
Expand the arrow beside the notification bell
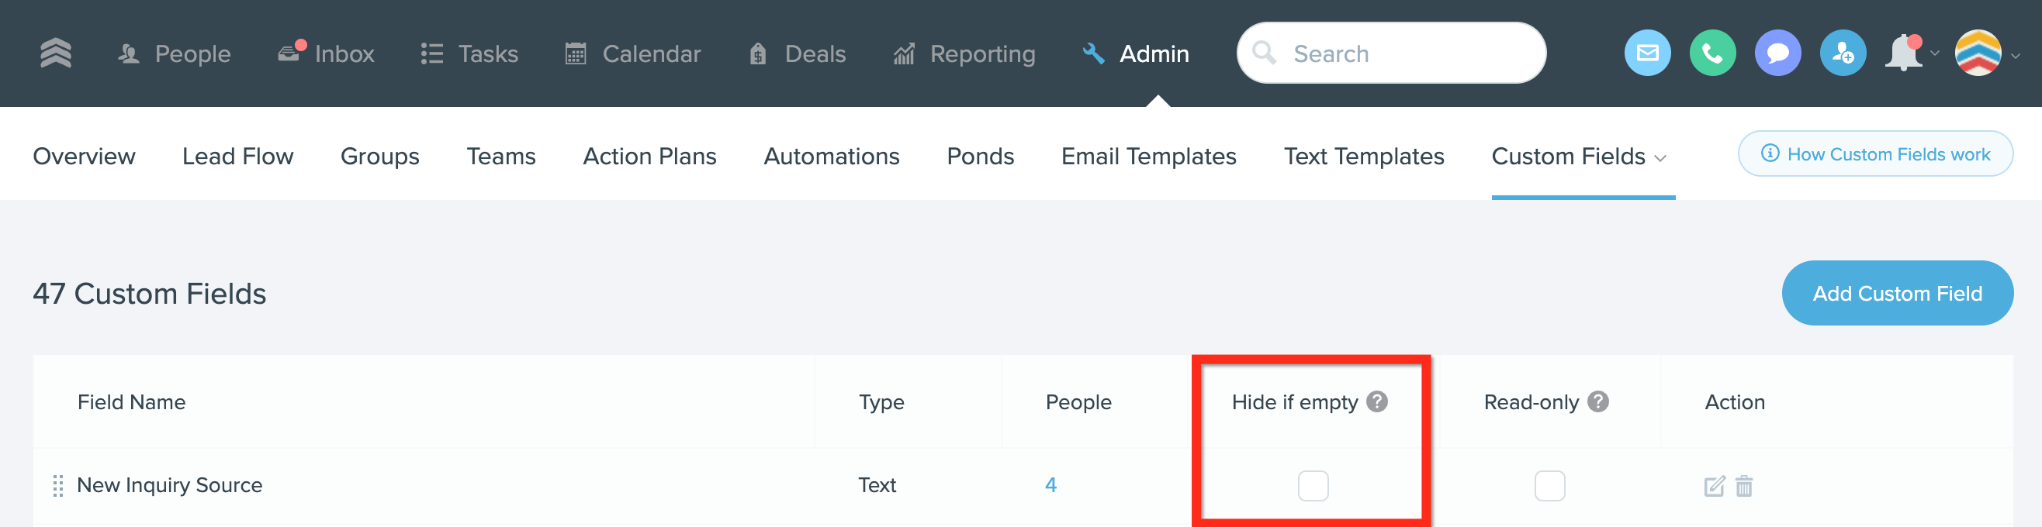tap(1935, 53)
